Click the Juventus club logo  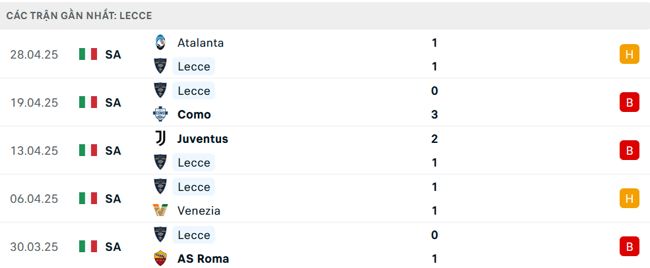coord(160,138)
